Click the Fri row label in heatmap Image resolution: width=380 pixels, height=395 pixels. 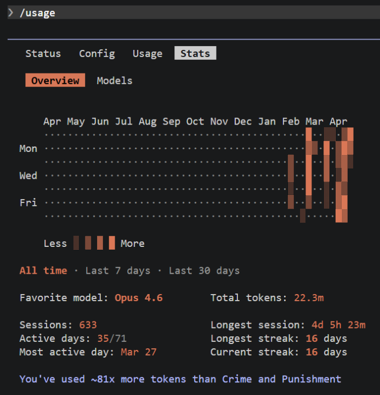tap(29, 203)
